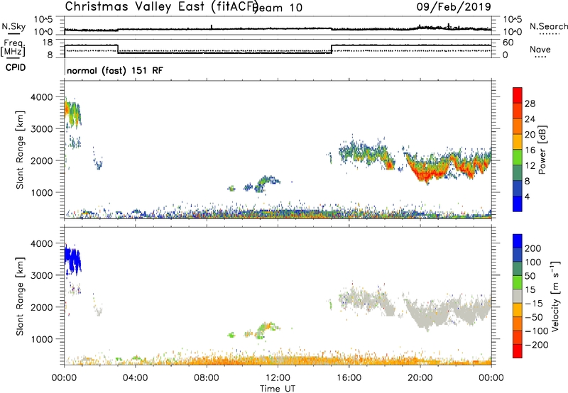The image size is (568, 393).
Task: Click the Nave legend label
Action: coord(540,50)
